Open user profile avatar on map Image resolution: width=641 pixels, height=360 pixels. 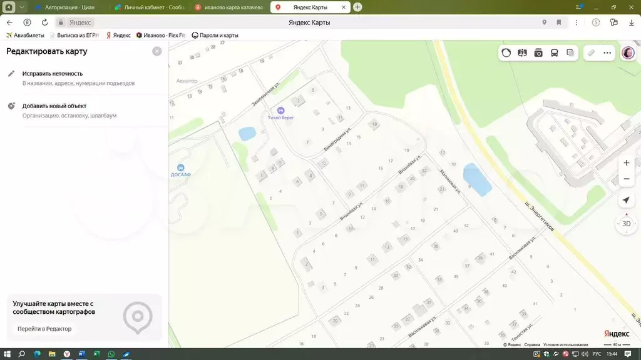[628, 53]
